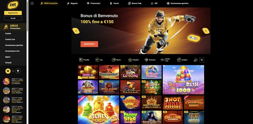Select the Esclusivo diamond category

click(x=146, y=60)
